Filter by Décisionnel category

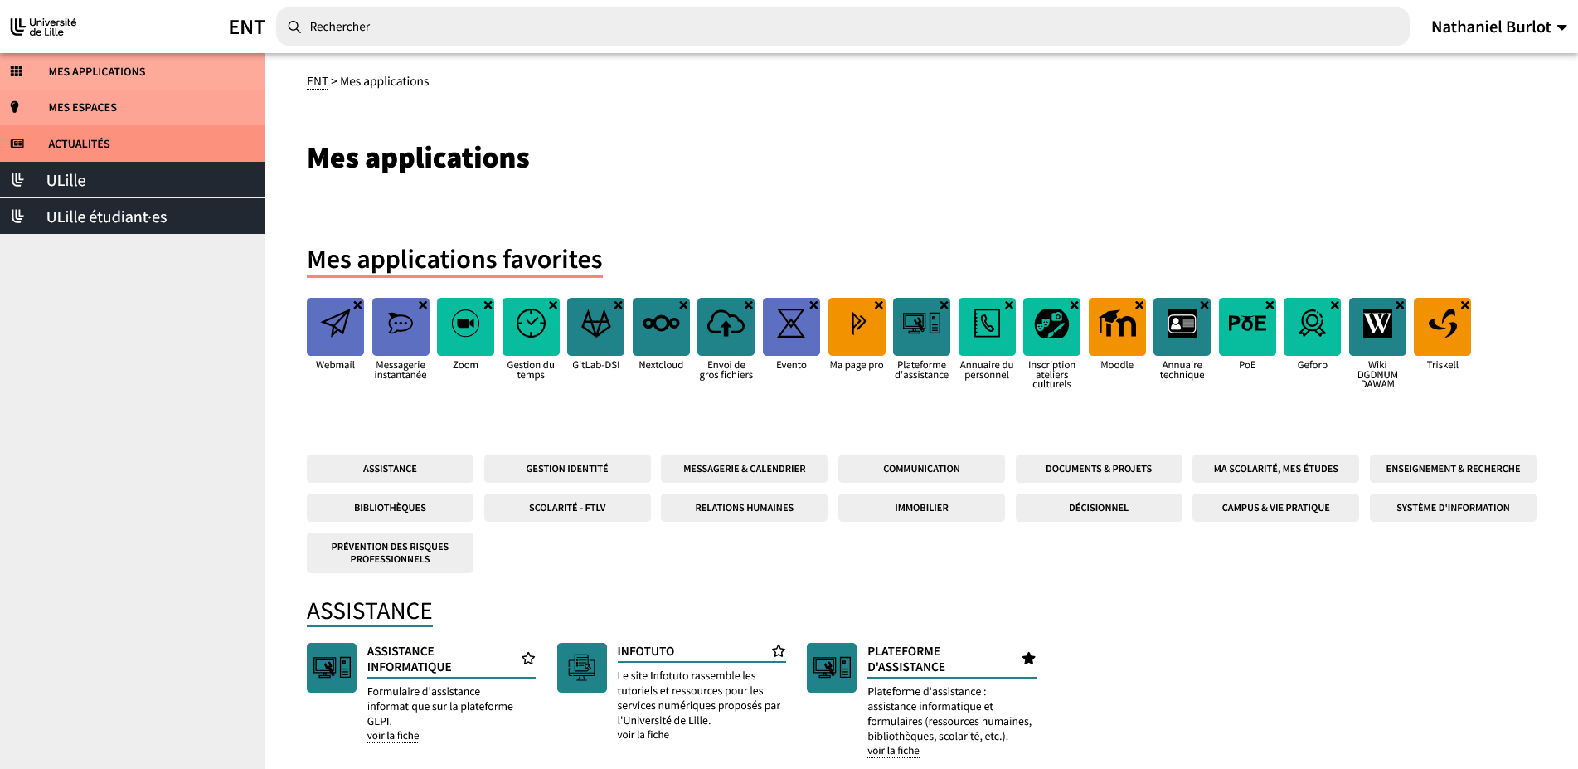click(1099, 508)
